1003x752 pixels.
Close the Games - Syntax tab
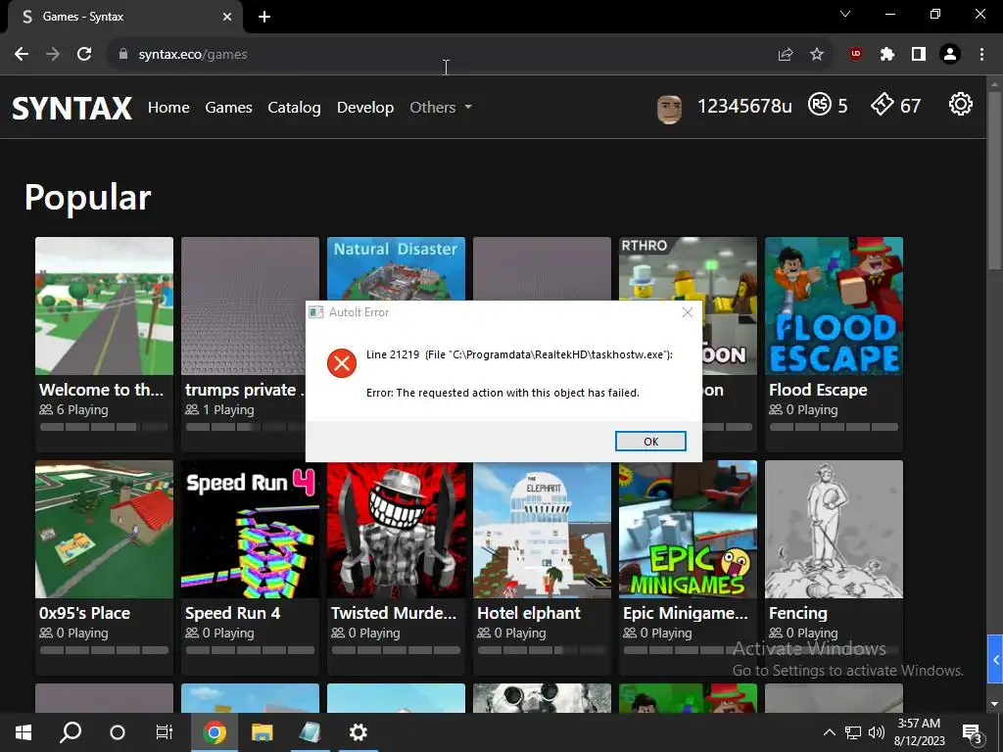coord(227,17)
